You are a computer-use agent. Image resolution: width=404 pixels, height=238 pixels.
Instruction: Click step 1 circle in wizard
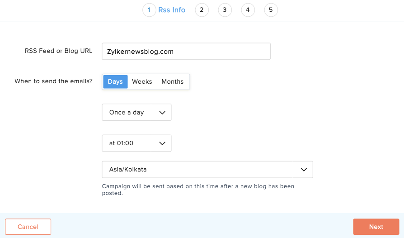click(149, 10)
